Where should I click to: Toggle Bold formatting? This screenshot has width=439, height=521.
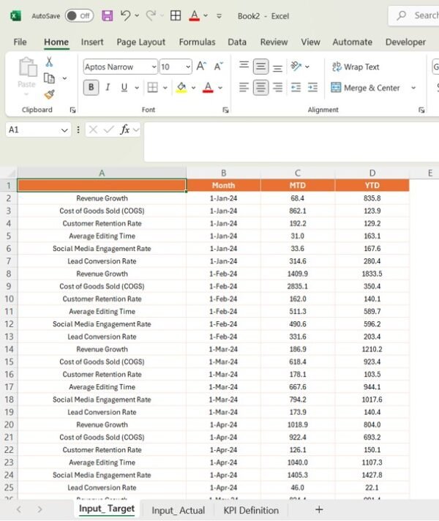pyautogui.click(x=91, y=88)
